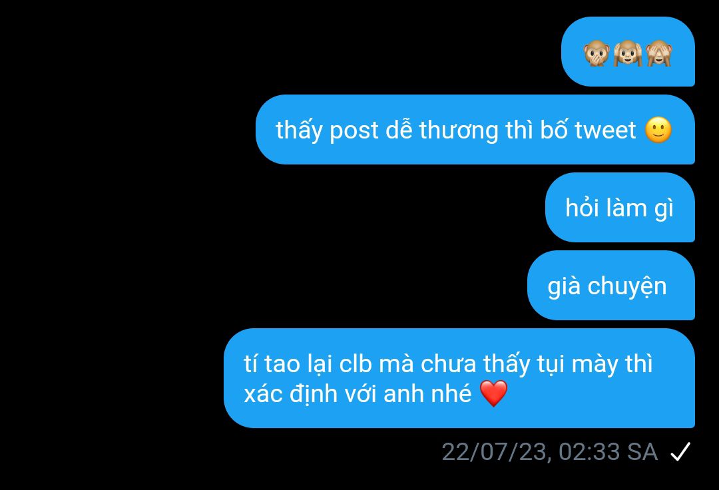This screenshot has height=490, width=719.
Task: Select the 'hỏi làm gì' message bubble
Action: pos(620,207)
